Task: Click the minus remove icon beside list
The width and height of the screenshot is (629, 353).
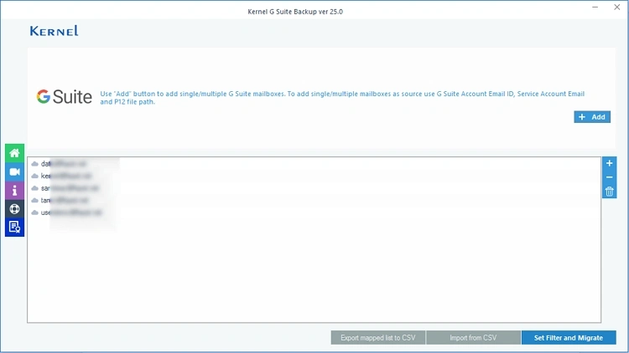Action: click(x=609, y=177)
